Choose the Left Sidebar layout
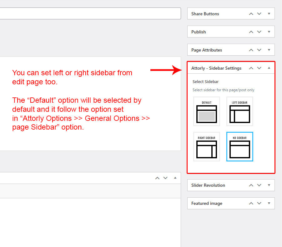 click(x=239, y=111)
